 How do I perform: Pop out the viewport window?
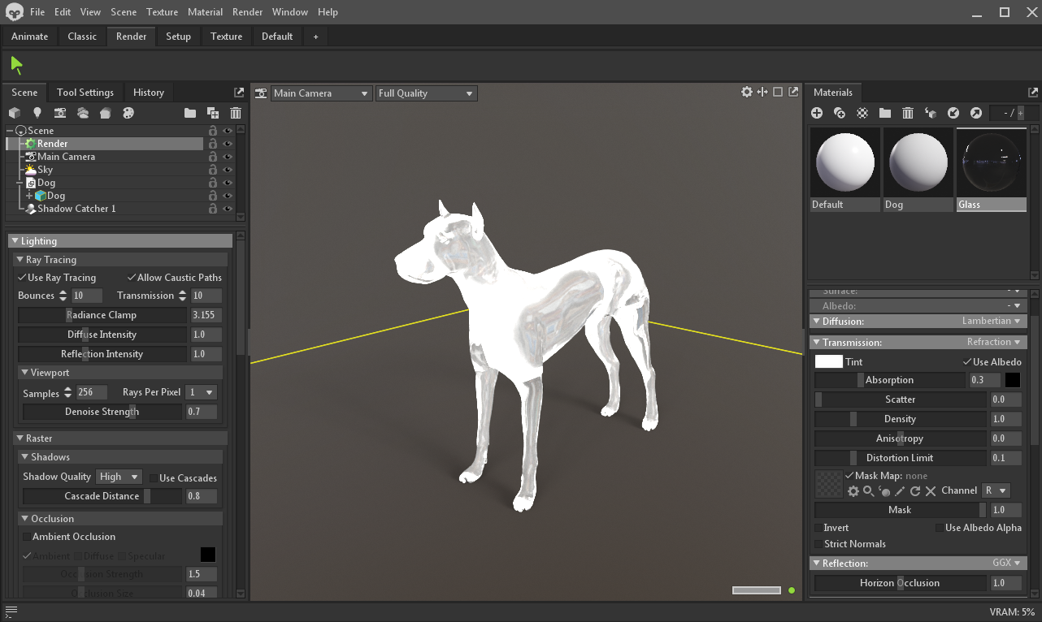coord(793,93)
